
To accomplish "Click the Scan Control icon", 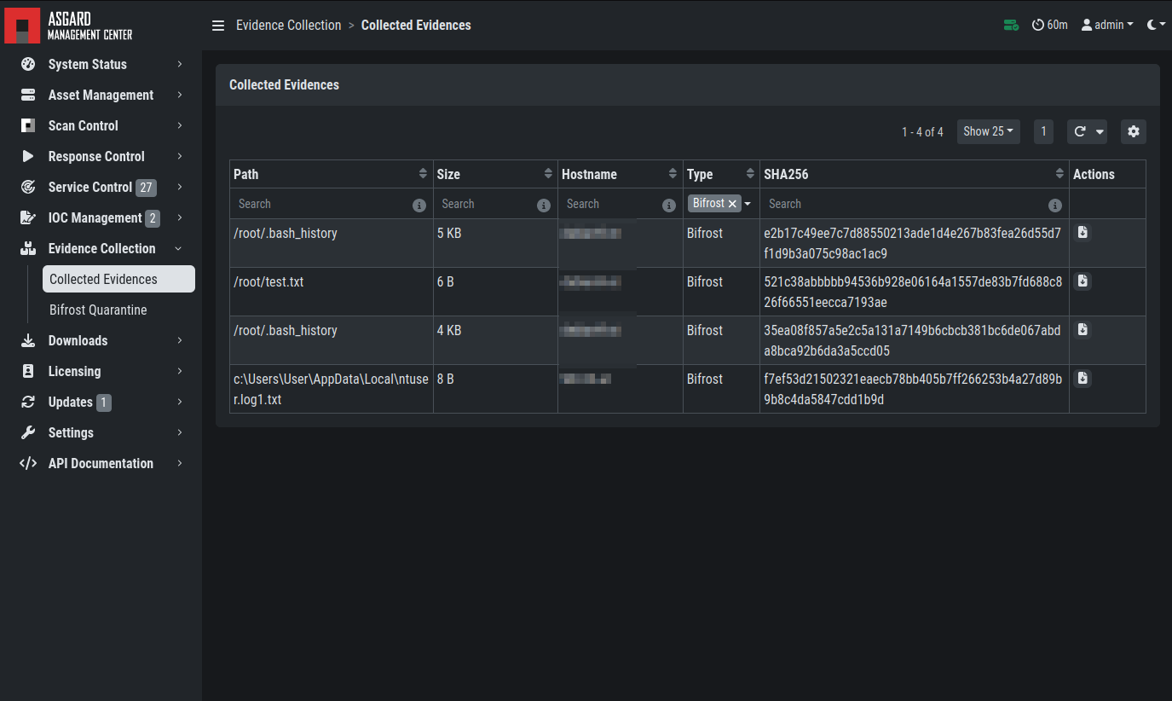I will (x=28, y=125).
